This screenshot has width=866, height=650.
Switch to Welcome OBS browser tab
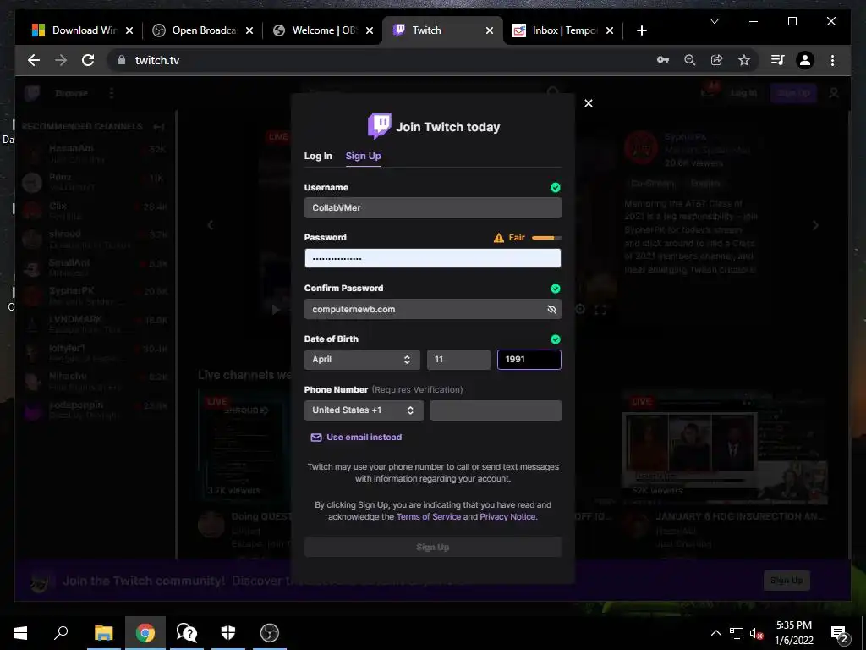(x=323, y=30)
